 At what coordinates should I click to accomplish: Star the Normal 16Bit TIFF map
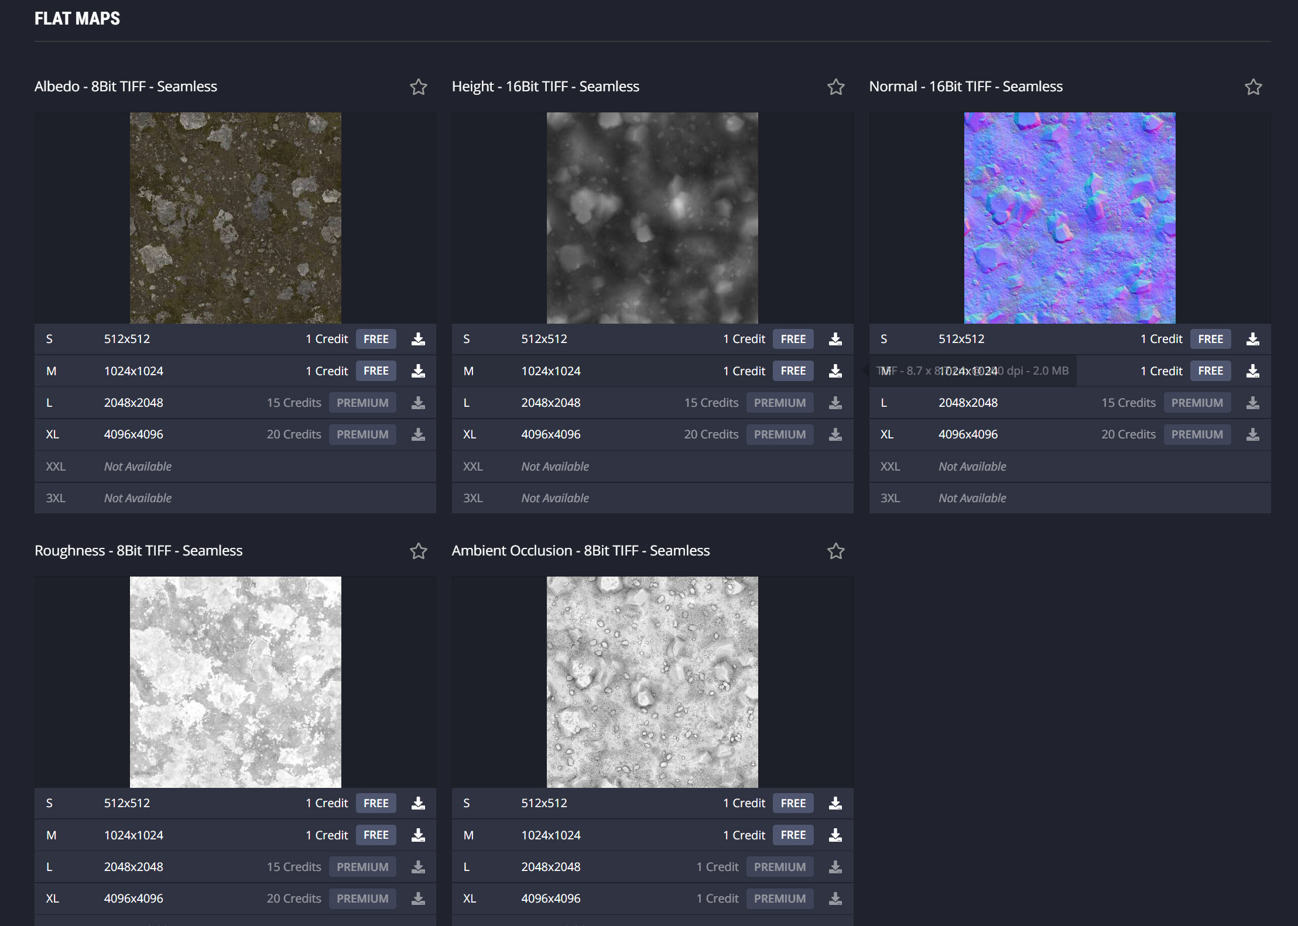[x=1253, y=87]
